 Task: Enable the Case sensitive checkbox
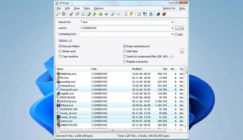(x=60, y=56)
